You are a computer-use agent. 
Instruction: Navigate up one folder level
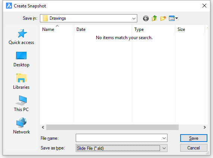point(154,18)
